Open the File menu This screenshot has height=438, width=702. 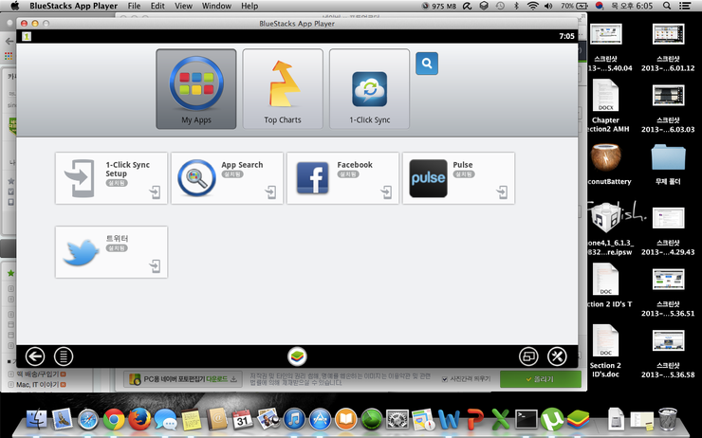click(x=134, y=6)
